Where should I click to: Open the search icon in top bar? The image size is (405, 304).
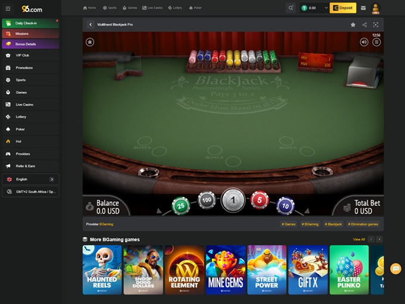pos(291,8)
